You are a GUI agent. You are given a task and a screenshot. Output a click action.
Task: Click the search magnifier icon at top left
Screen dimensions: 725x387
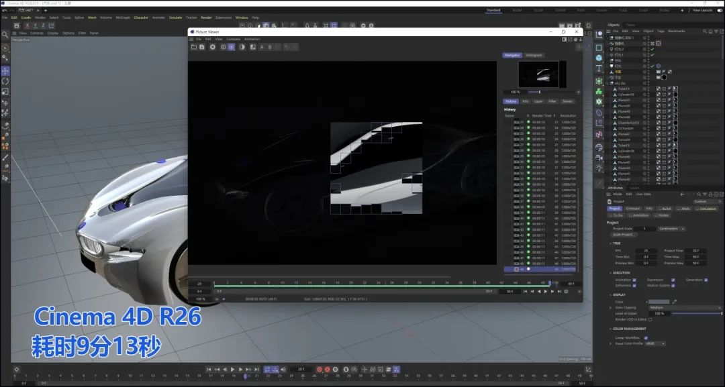click(5, 34)
